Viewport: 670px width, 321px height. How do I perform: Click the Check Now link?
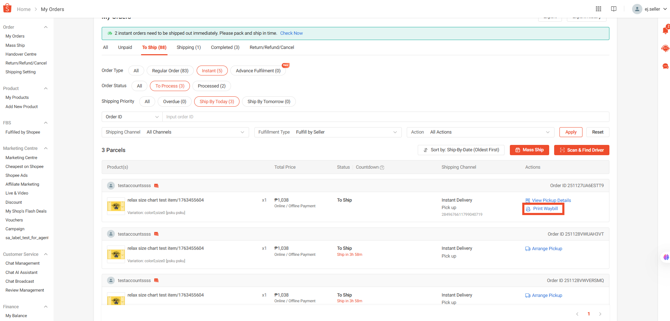291,33
